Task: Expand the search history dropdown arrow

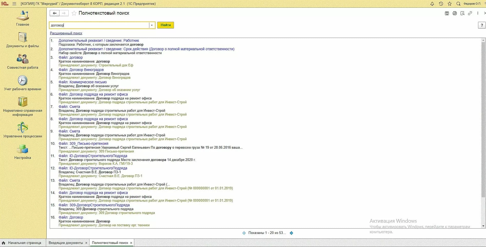Action: (x=152, y=25)
